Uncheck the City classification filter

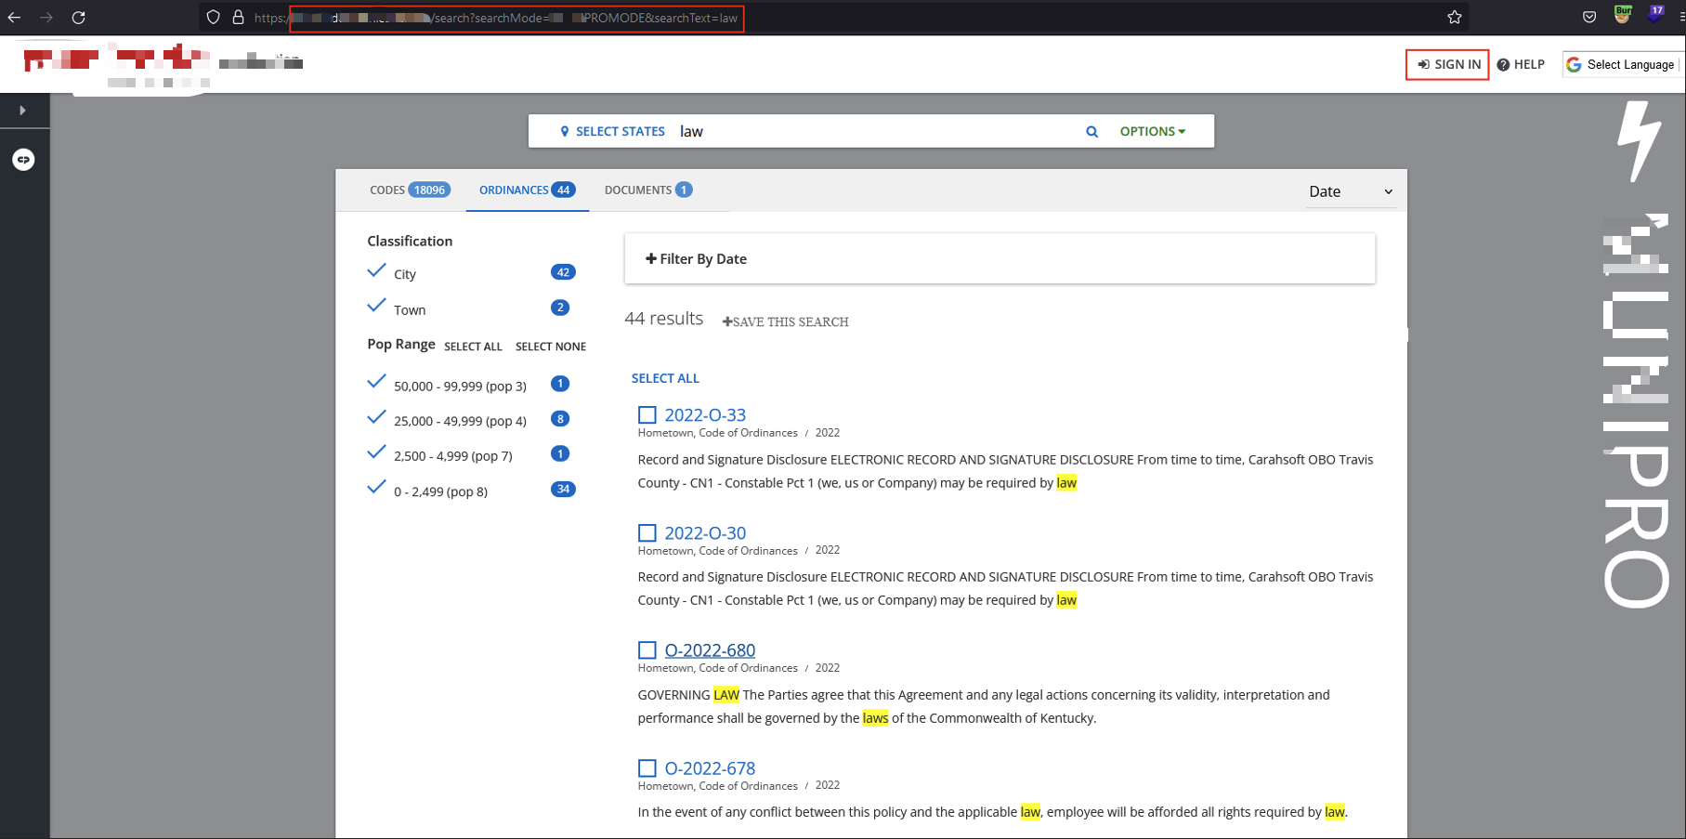[377, 271]
